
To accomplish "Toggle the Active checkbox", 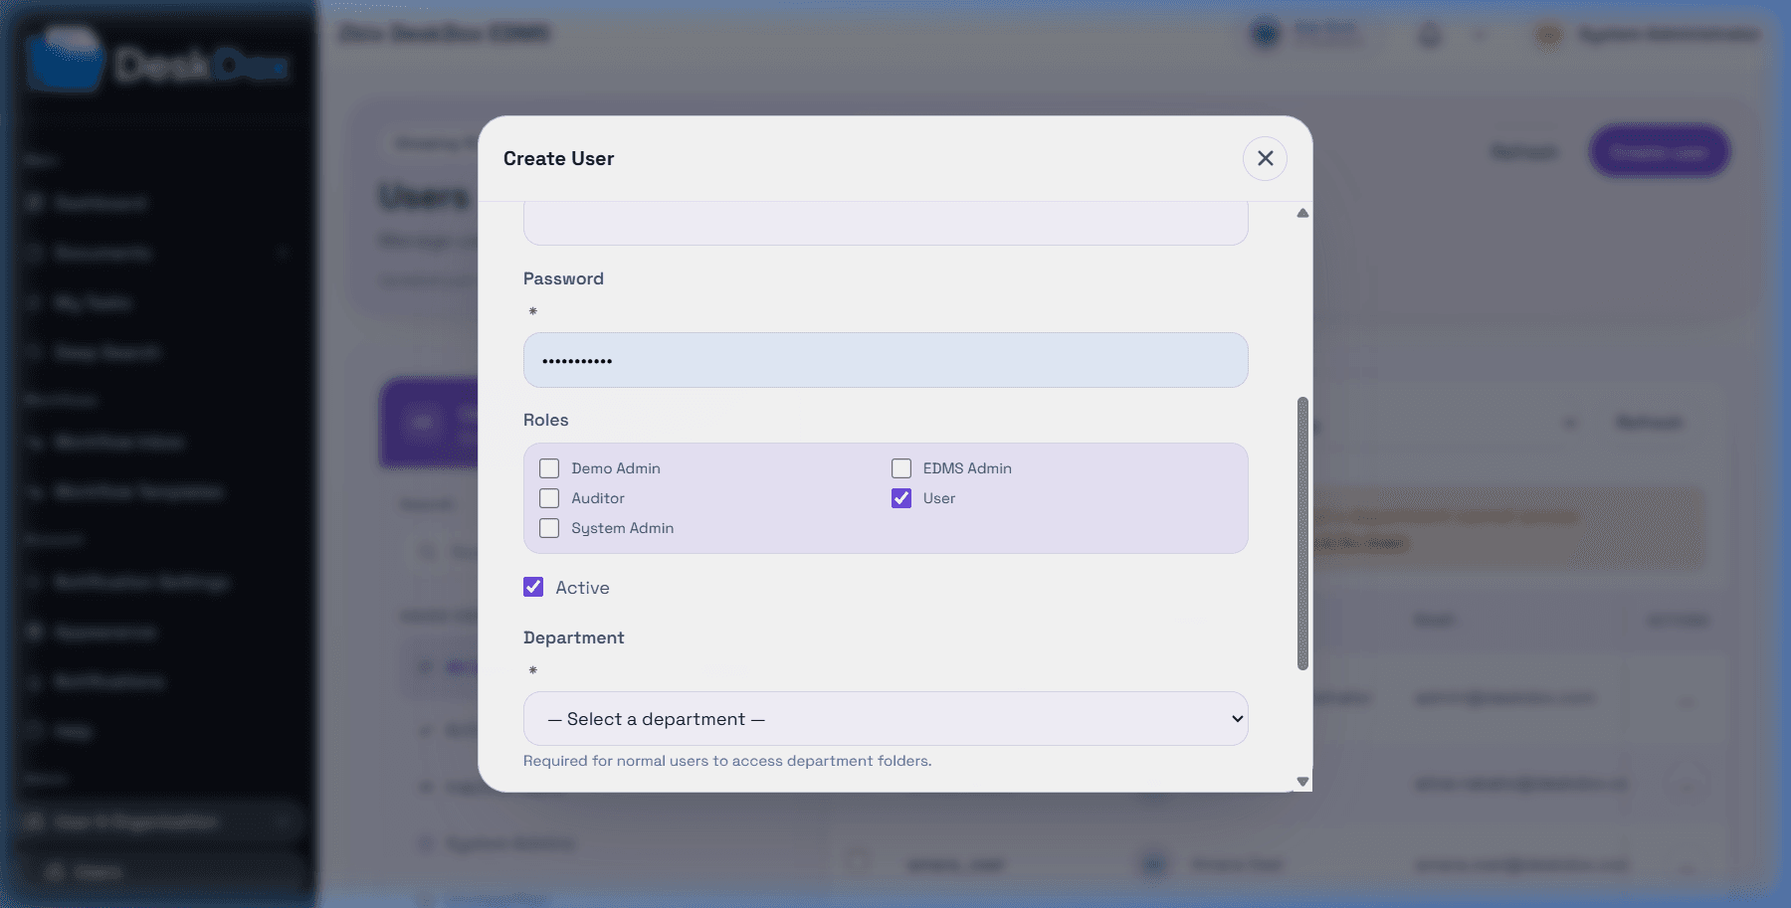I will (533, 587).
